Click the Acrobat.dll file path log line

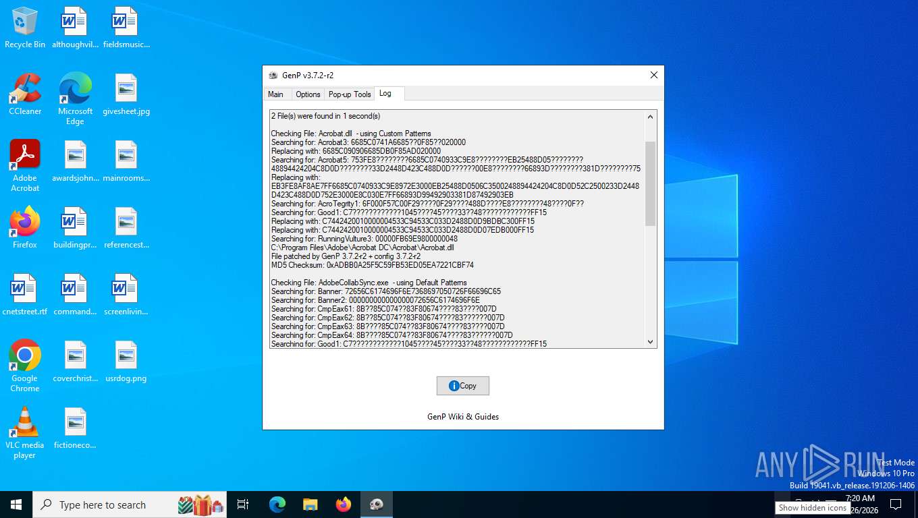point(362,248)
